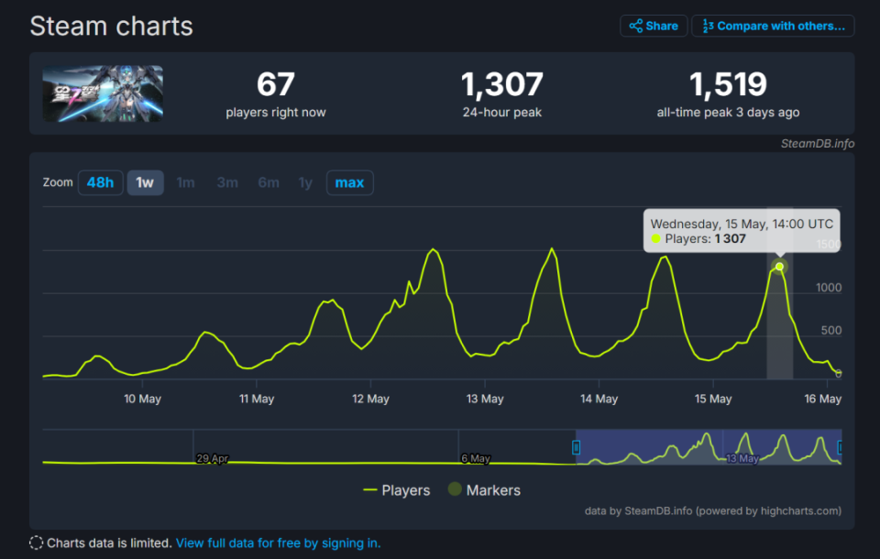
Task: Open Compare with others dialog
Action: (773, 26)
